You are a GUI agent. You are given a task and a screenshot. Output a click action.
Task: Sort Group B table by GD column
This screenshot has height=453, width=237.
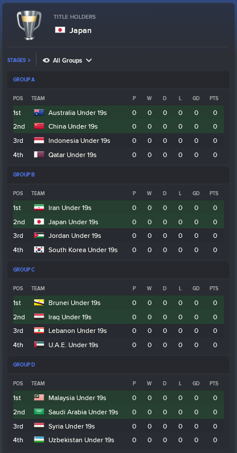point(196,193)
